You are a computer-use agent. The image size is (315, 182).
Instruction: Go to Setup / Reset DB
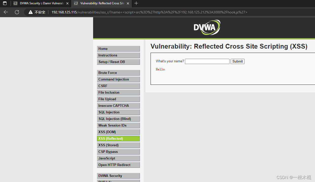[x=118, y=62]
